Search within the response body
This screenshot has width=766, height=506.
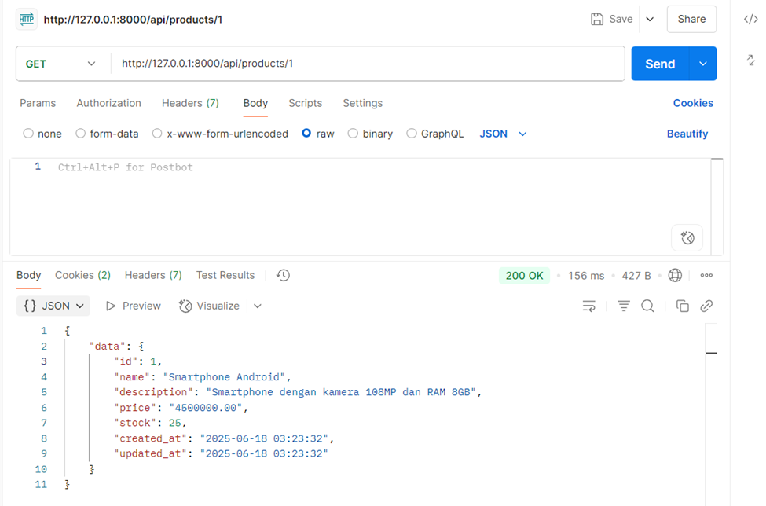tap(647, 306)
